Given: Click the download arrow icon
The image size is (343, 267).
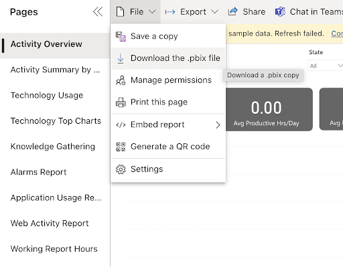Looking at the screenshot, I should [121, 58].
